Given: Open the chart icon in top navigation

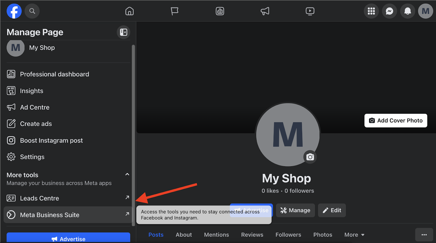Looking at the screenshot, I should (220, 11).
